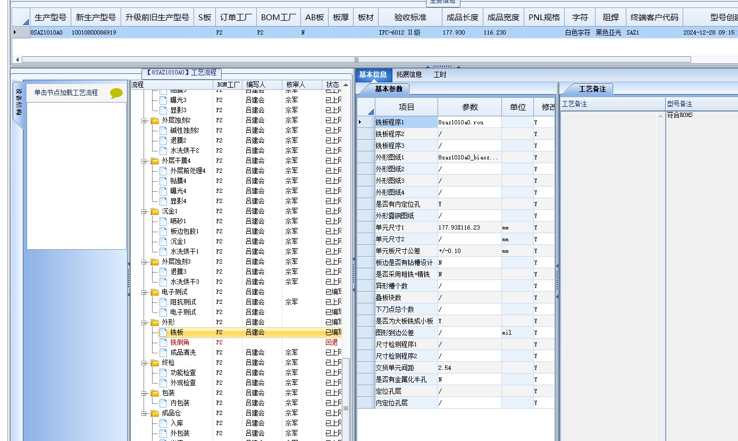Click the 终端客户代码 column header

pyautogui.click(x=654, y=18)
